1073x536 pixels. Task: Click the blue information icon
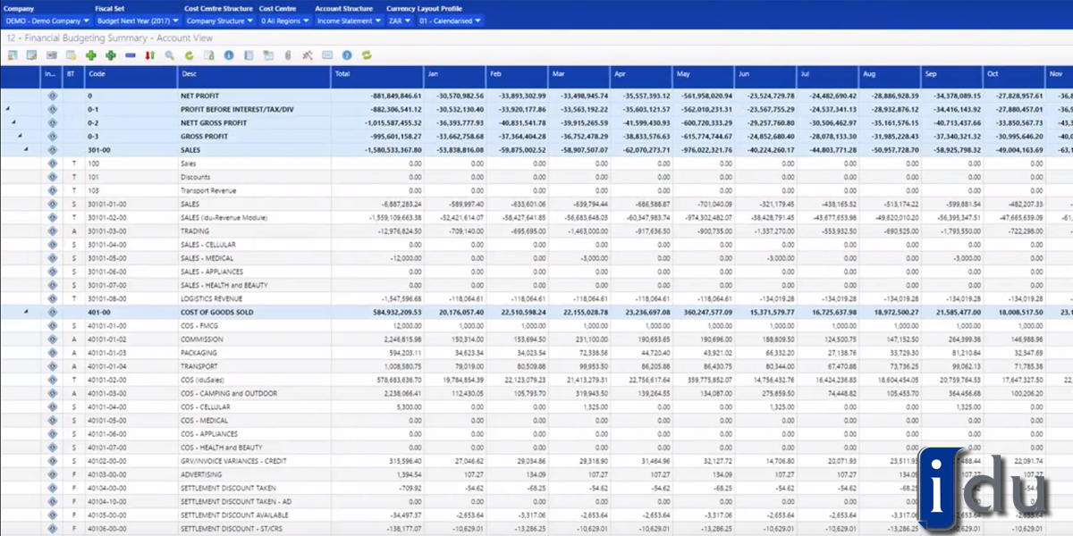230,54
